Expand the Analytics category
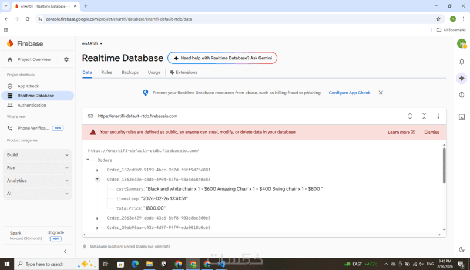 (x=38, y=181)
